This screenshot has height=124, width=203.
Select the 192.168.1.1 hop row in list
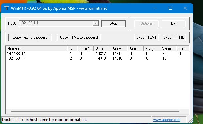pos(97,58)
